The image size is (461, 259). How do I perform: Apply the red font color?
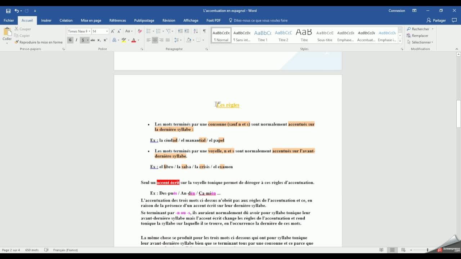[x=134, y=40]
